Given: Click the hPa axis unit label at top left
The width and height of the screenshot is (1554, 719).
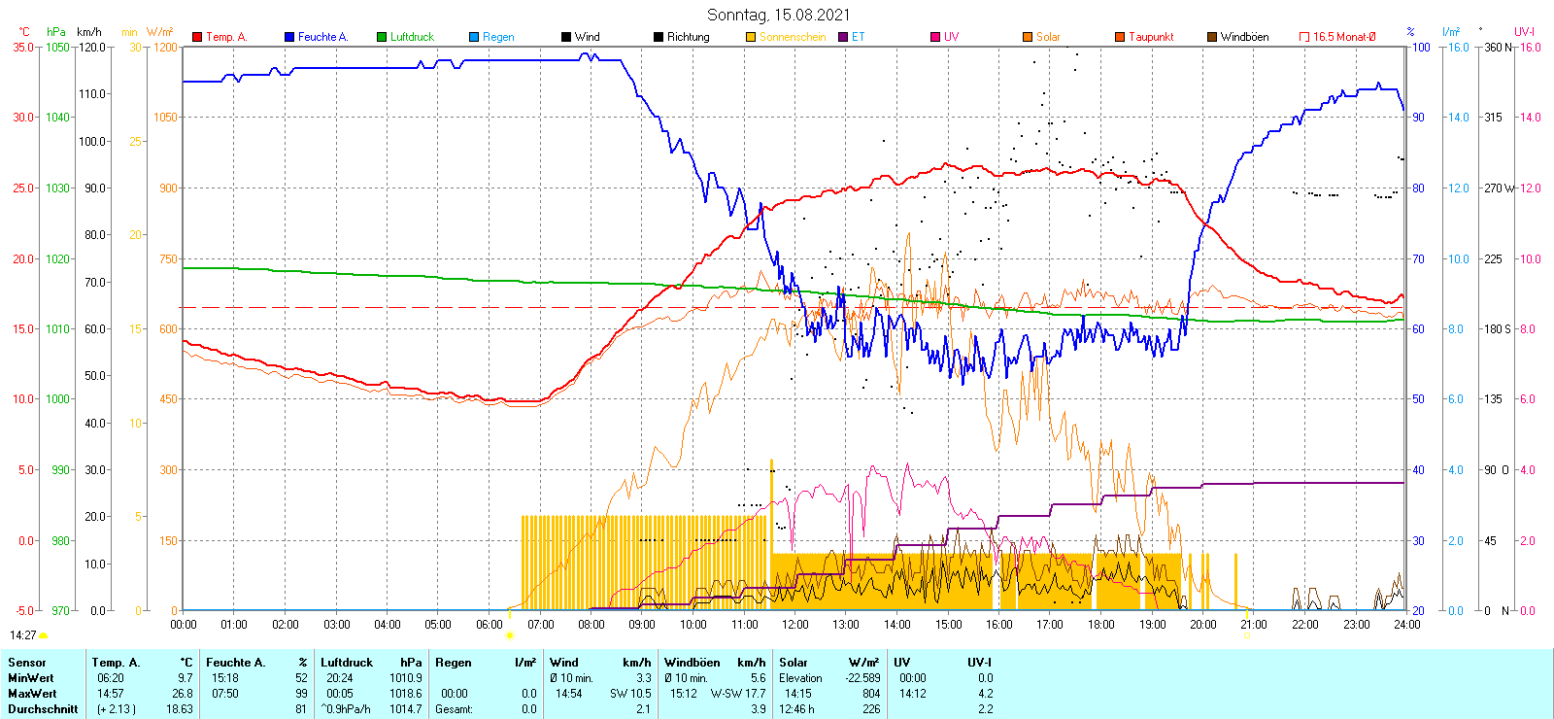Looking at the screenshot, I should pos(56,32).
